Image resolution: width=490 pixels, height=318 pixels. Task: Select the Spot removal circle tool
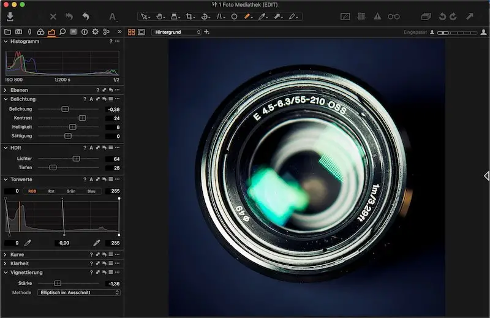234,17
